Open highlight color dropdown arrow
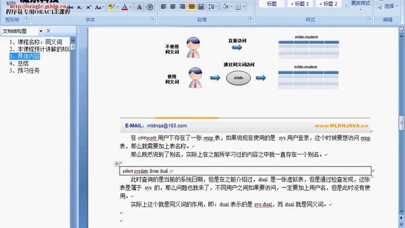This screenshot has width=405, height=228. tap(118, 7)
